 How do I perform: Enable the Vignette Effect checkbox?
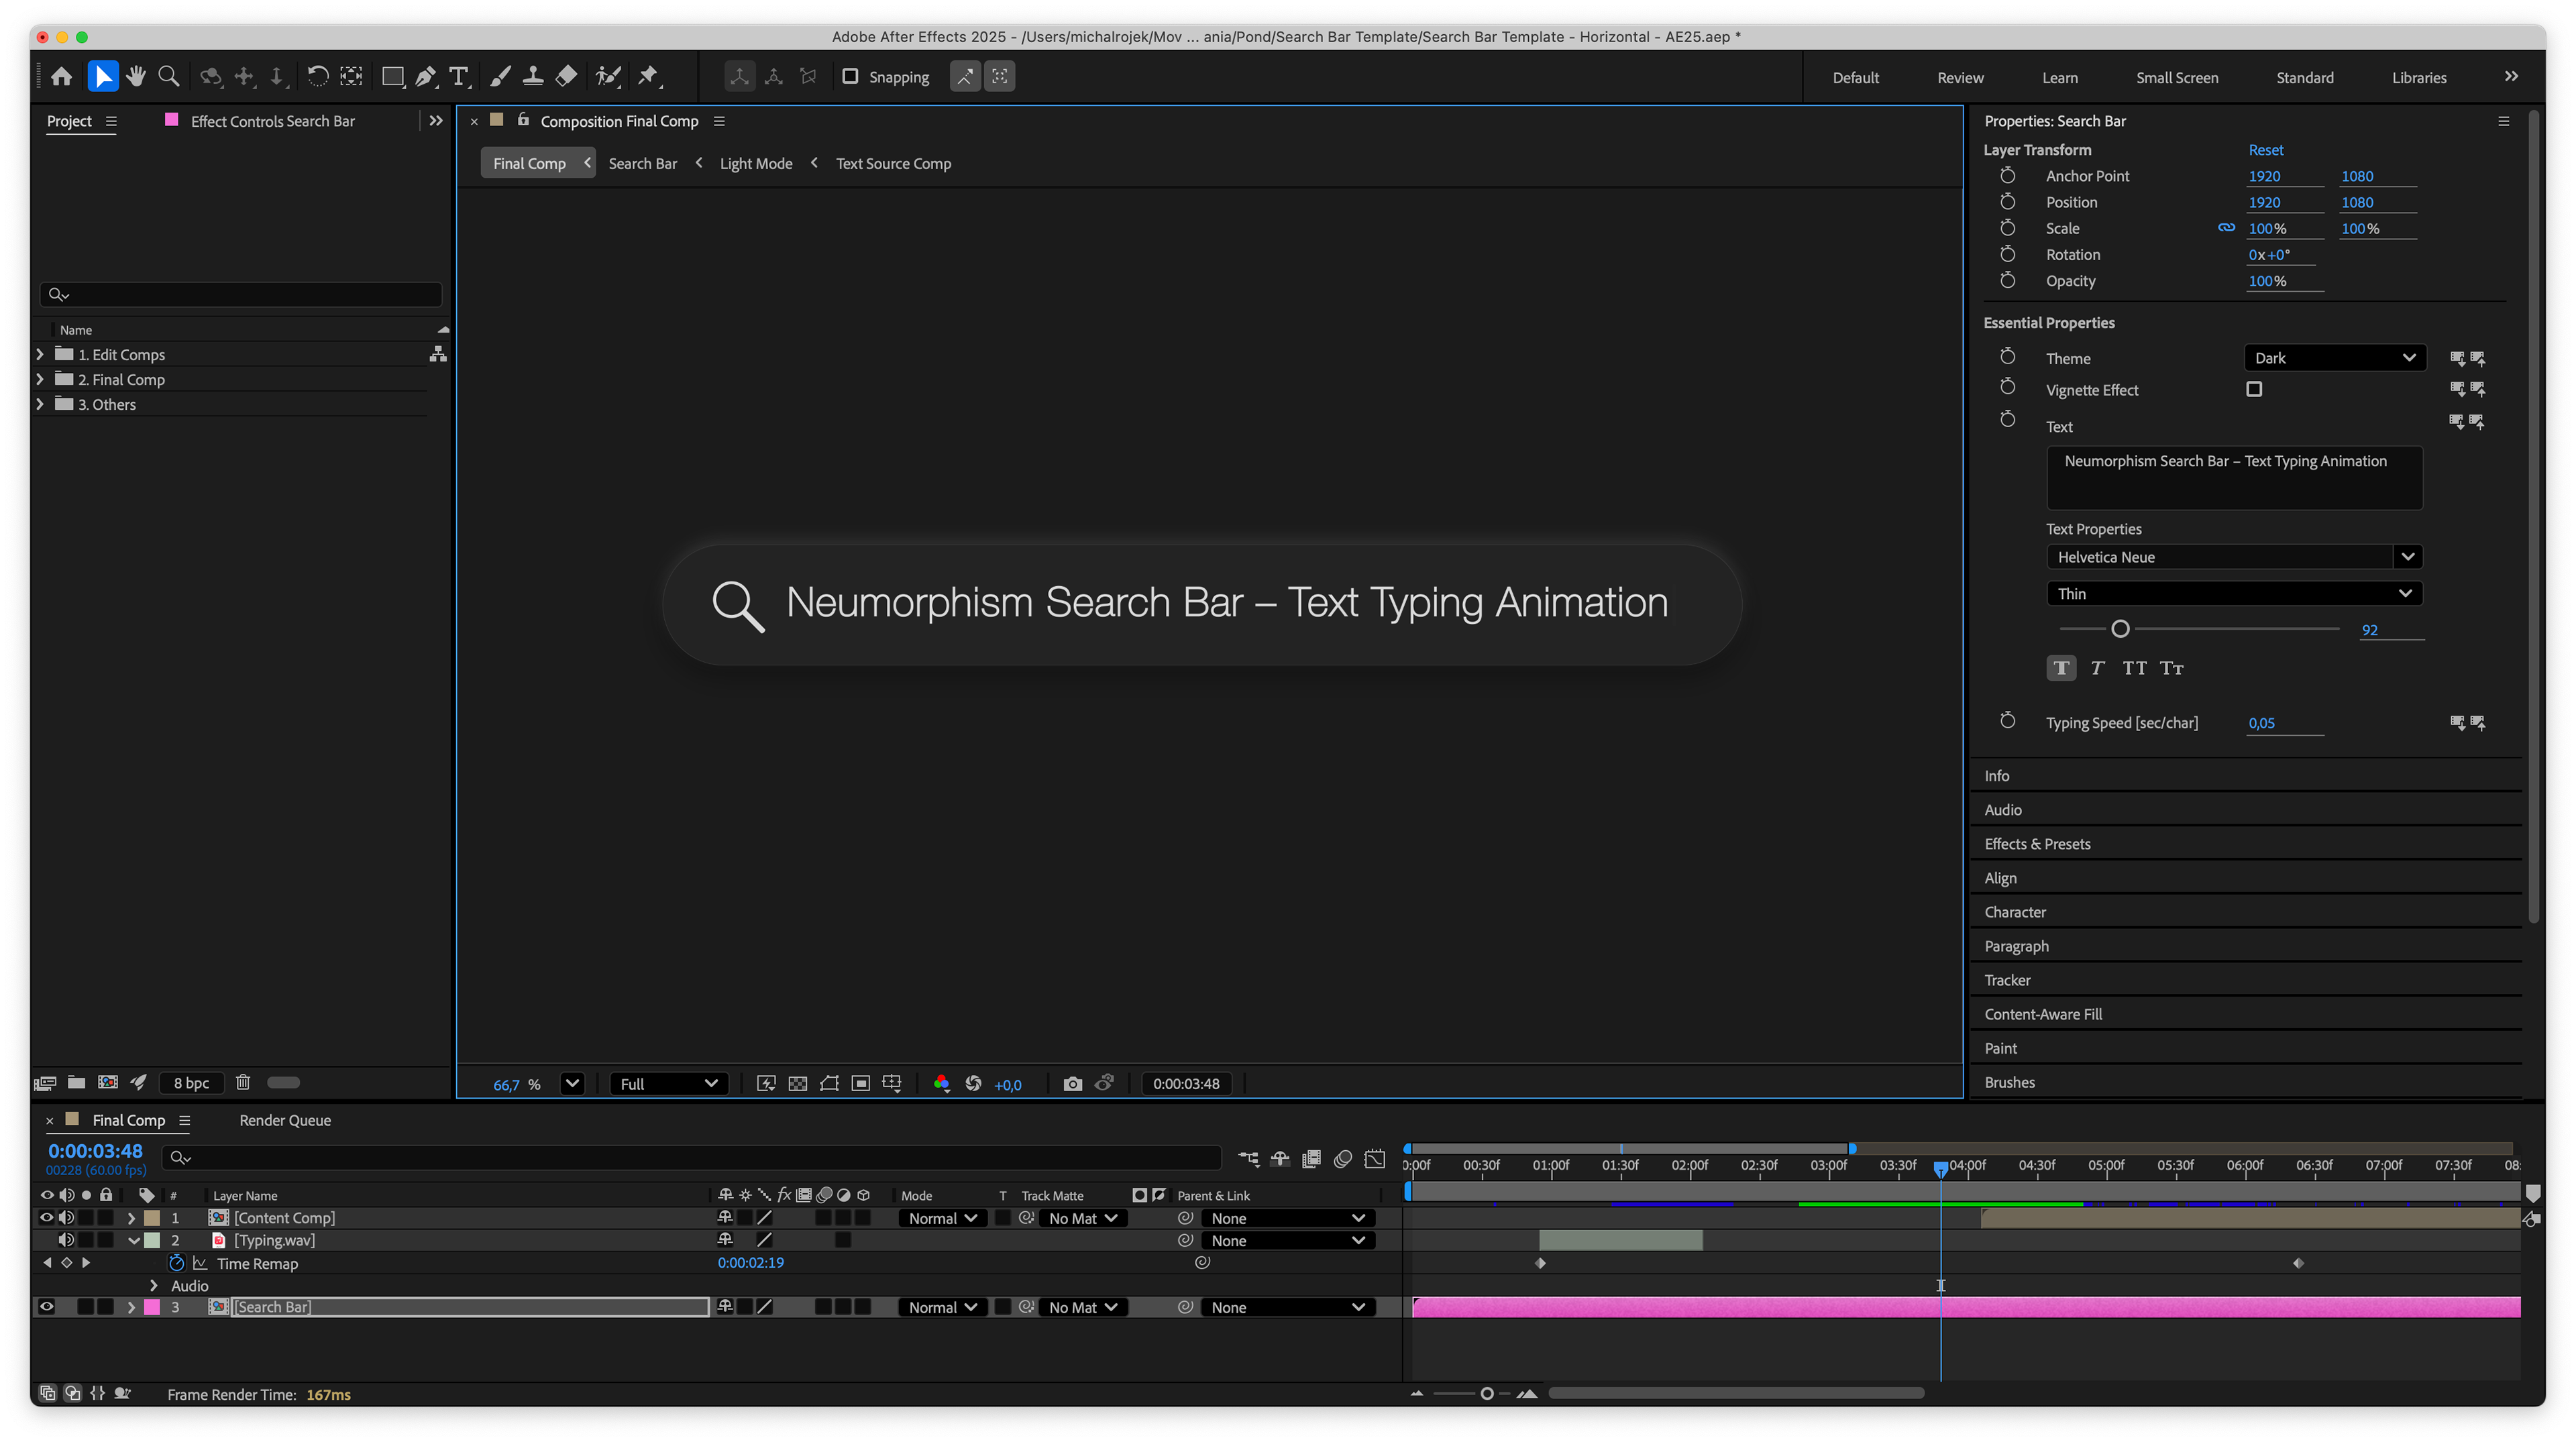2254,389
